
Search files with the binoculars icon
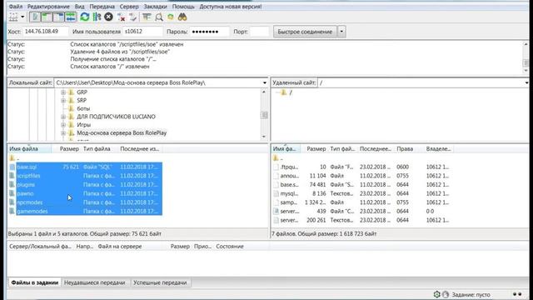point(182,17)
